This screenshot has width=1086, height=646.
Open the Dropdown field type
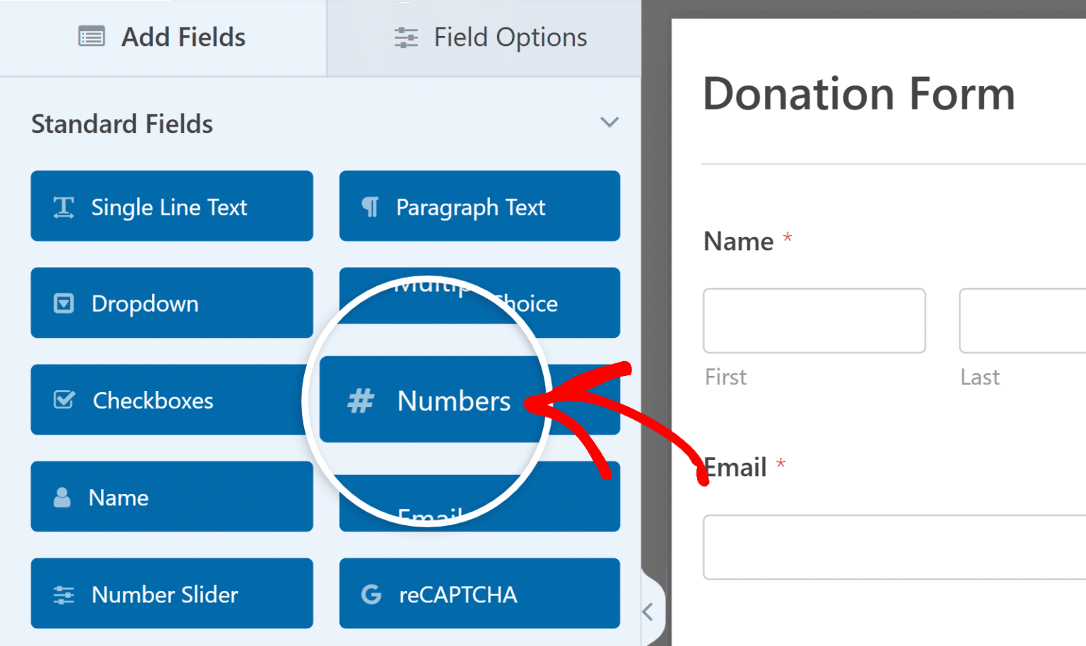(x=171, y=303)
